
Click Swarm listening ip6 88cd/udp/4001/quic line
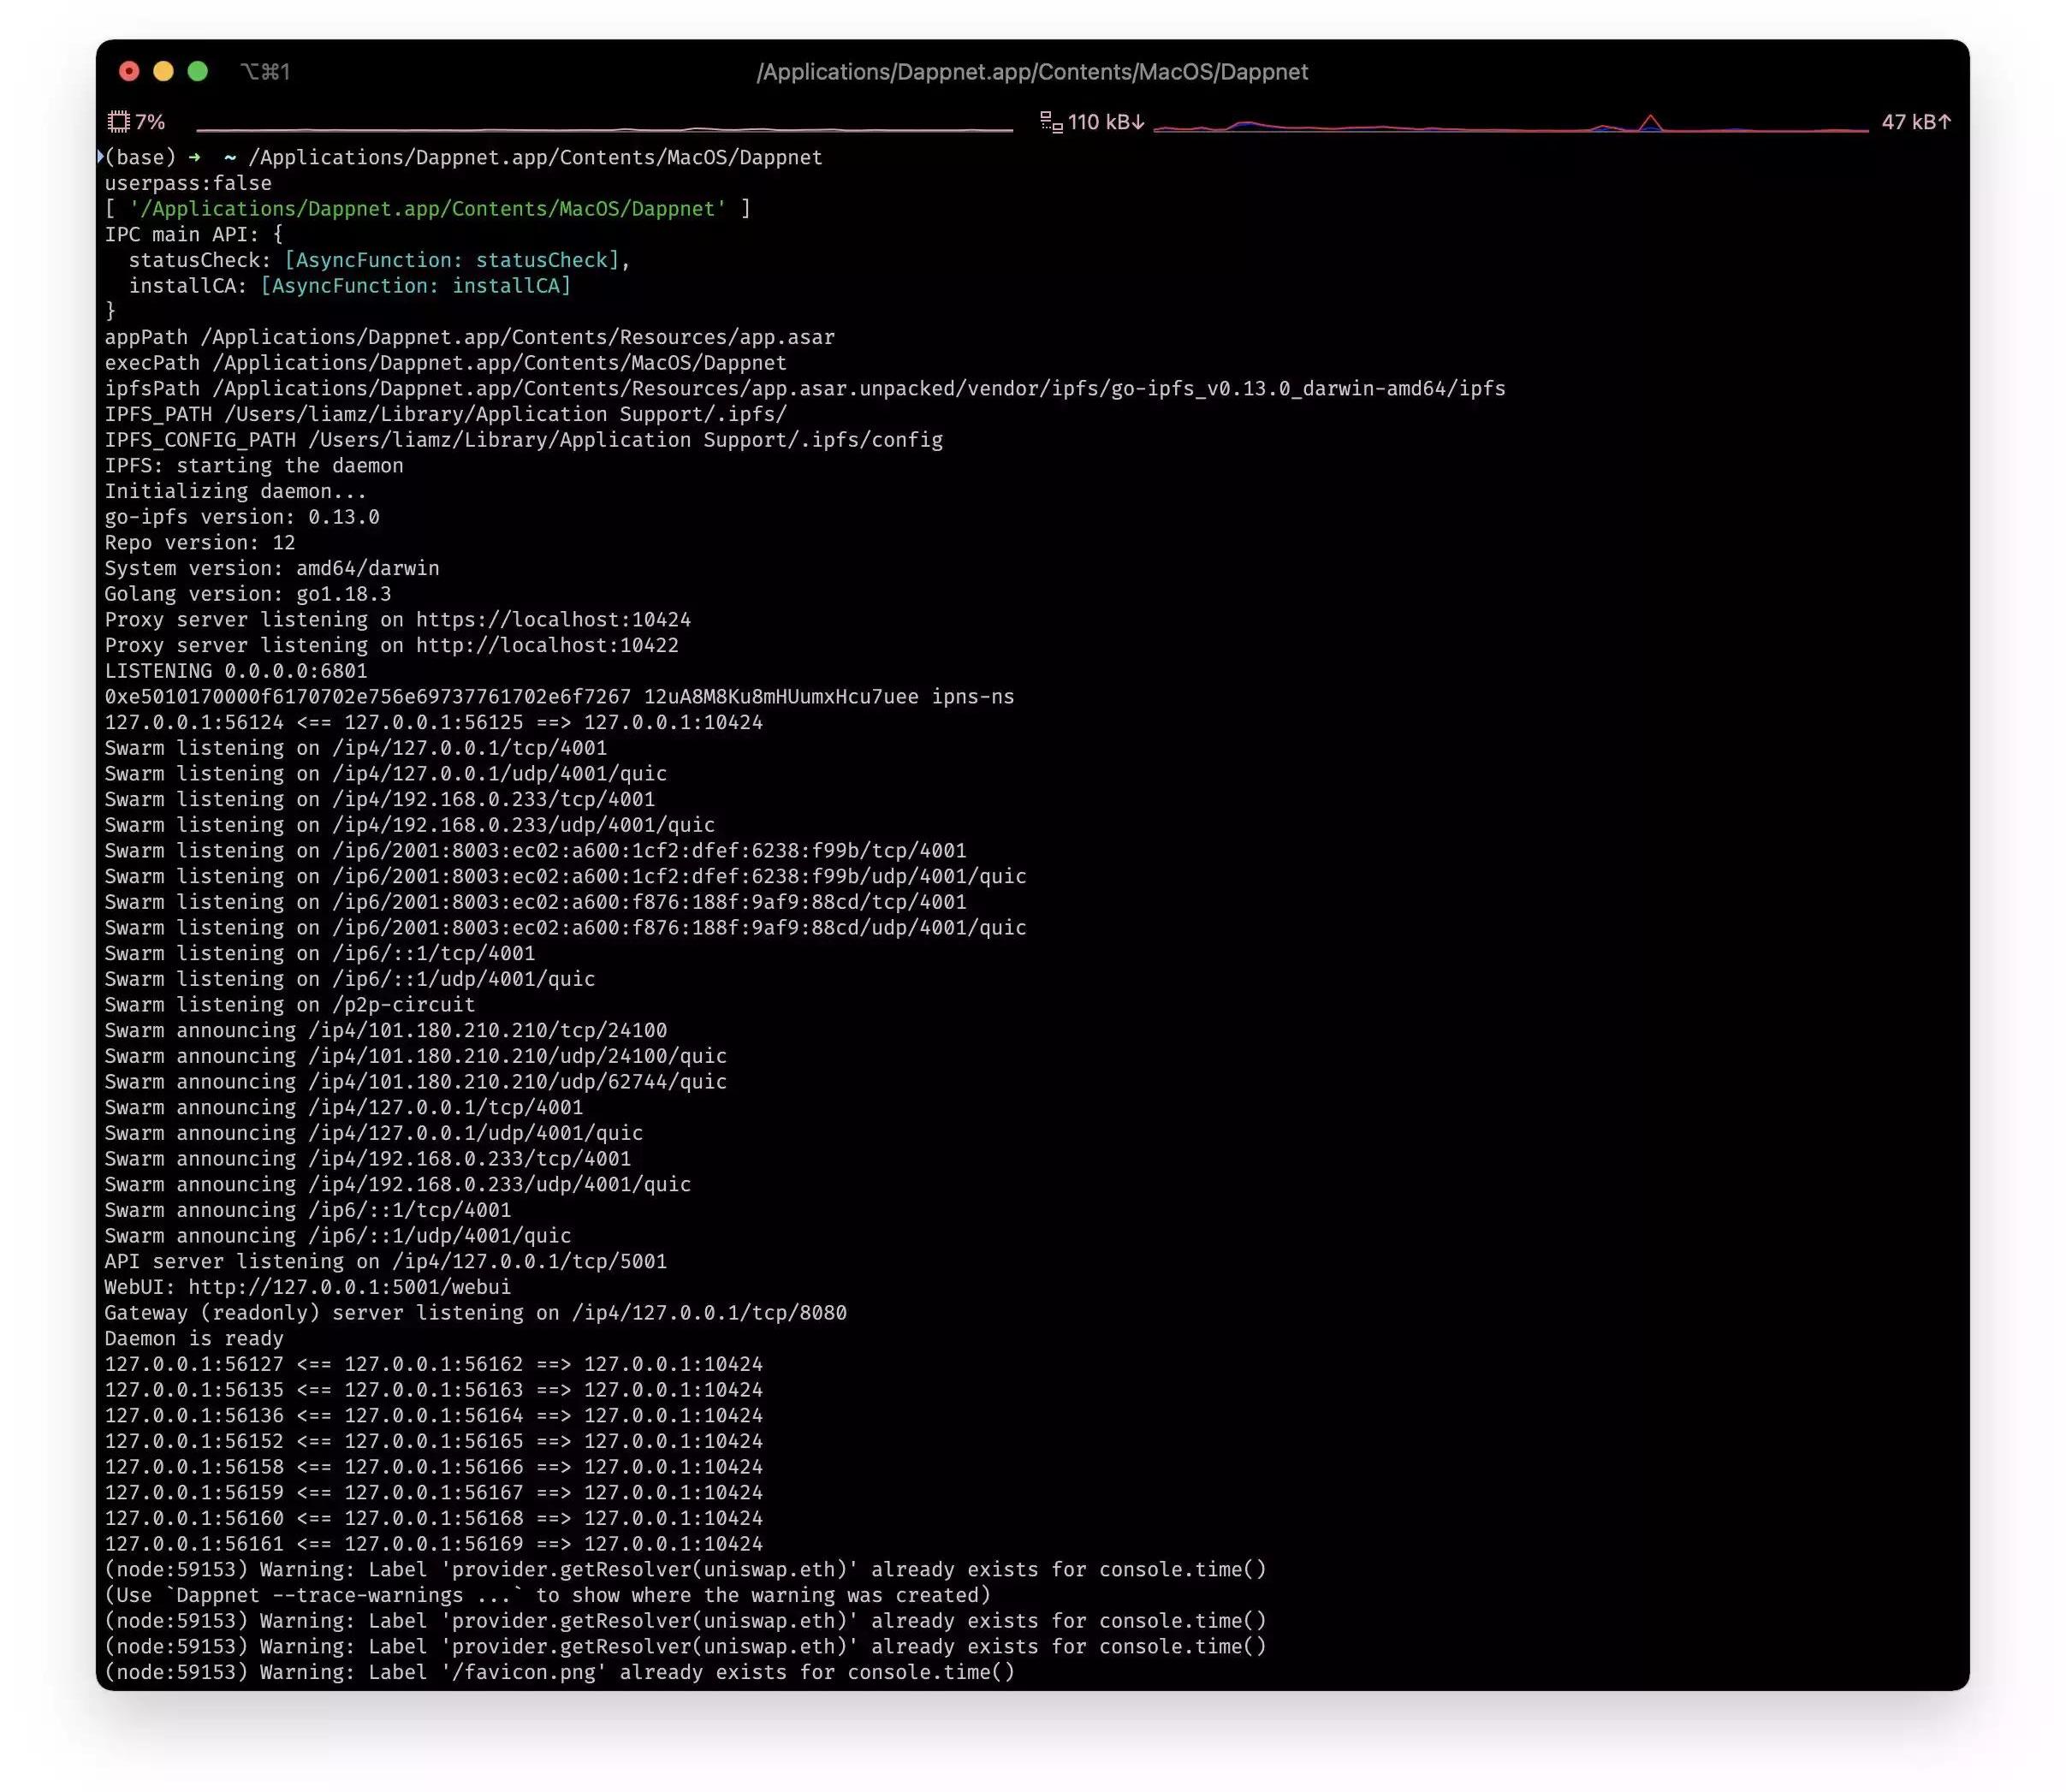tap(566, 928)
